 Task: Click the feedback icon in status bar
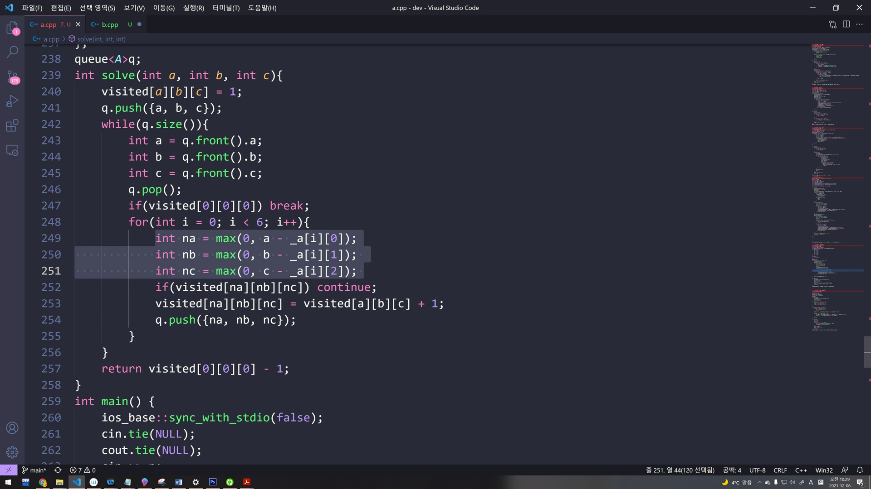(x=845, y=470)
